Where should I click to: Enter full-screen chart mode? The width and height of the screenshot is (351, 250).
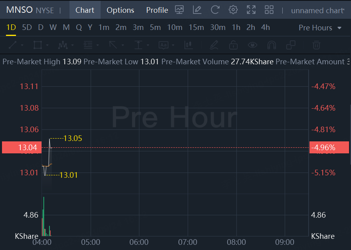(x=251, y=10)
